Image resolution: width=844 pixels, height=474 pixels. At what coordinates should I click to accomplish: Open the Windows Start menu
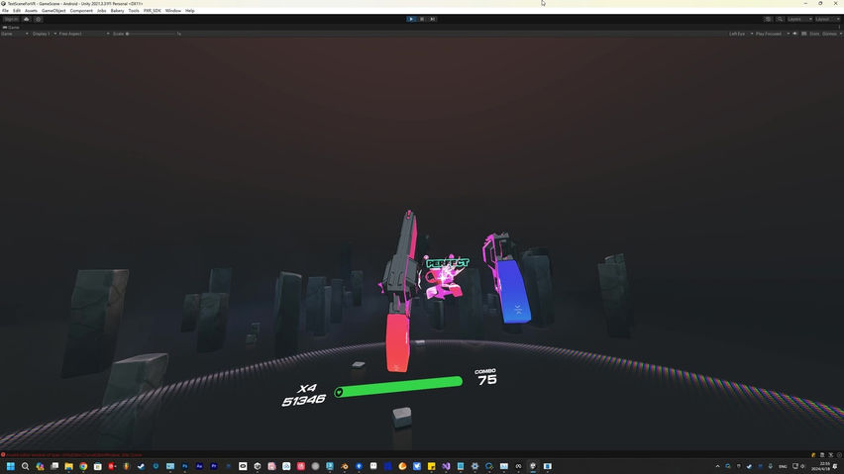(10, 466)
